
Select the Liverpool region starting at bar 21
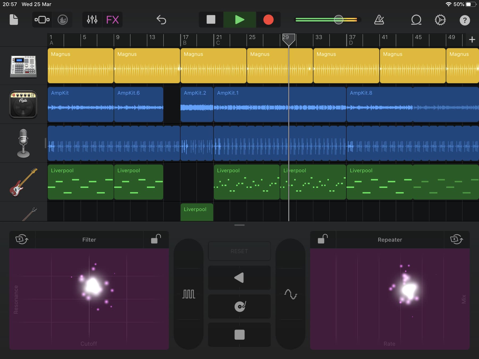tap(247, 182)
